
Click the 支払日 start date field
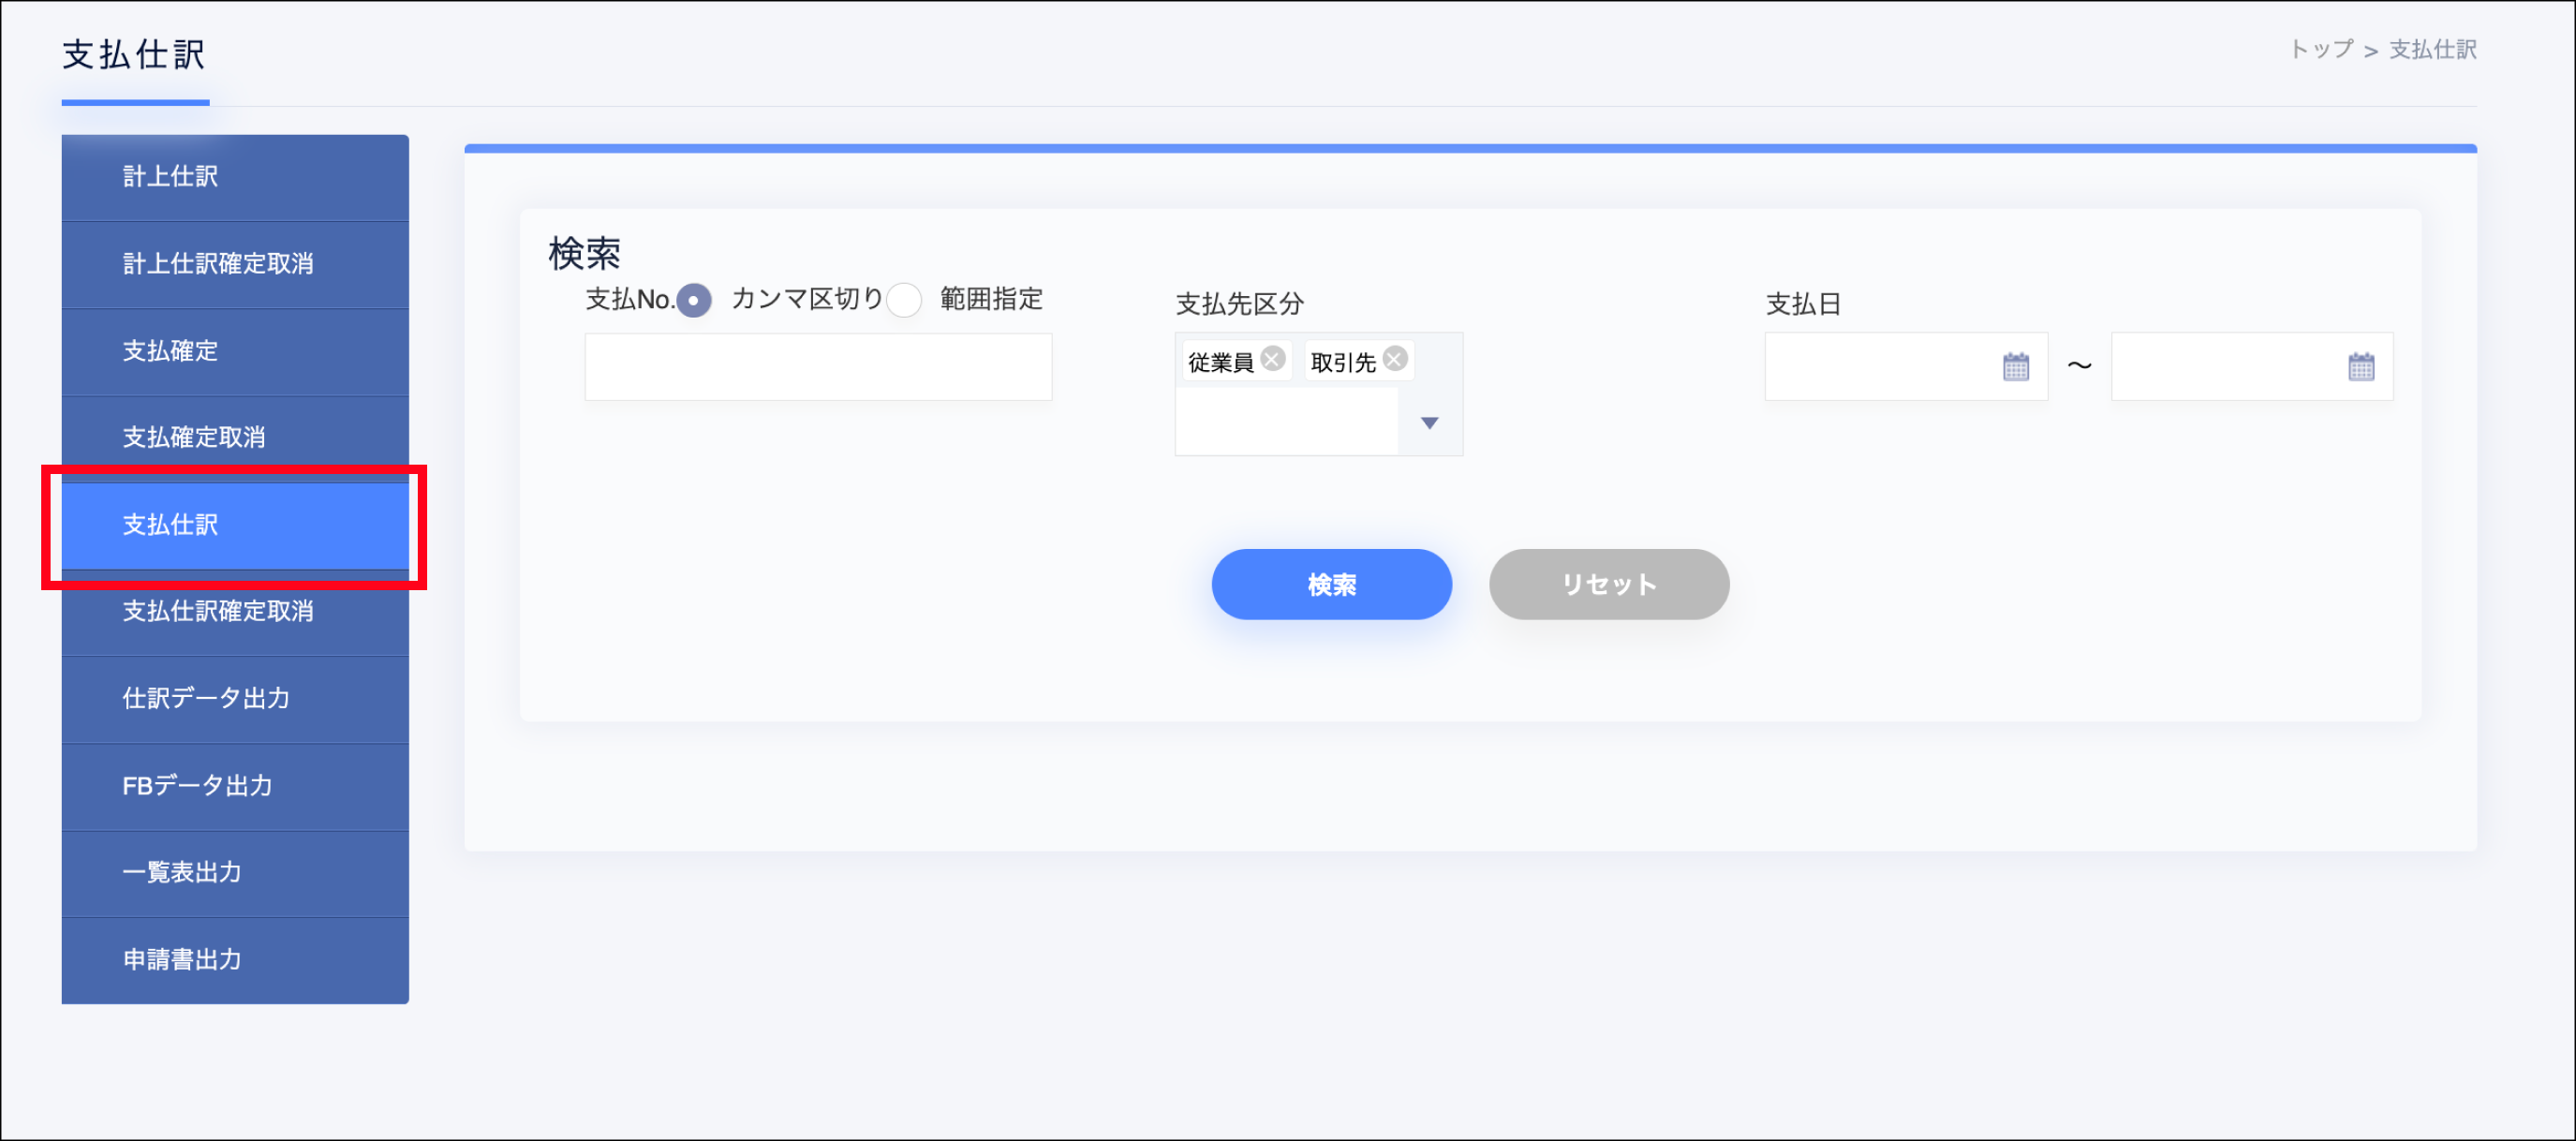[x=1906, y=367]
